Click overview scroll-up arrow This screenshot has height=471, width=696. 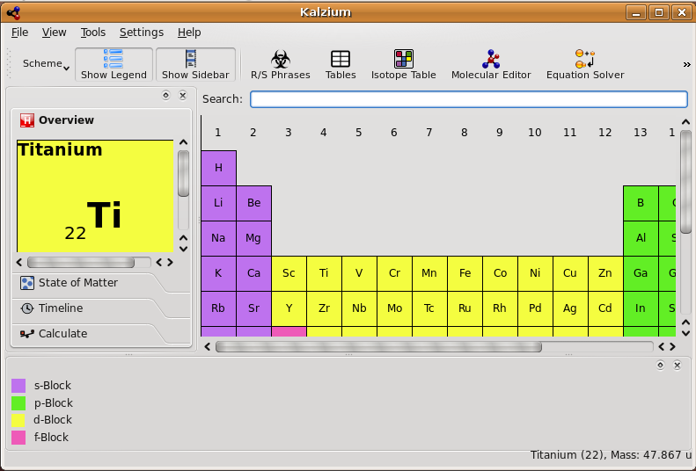coord(183,142)
